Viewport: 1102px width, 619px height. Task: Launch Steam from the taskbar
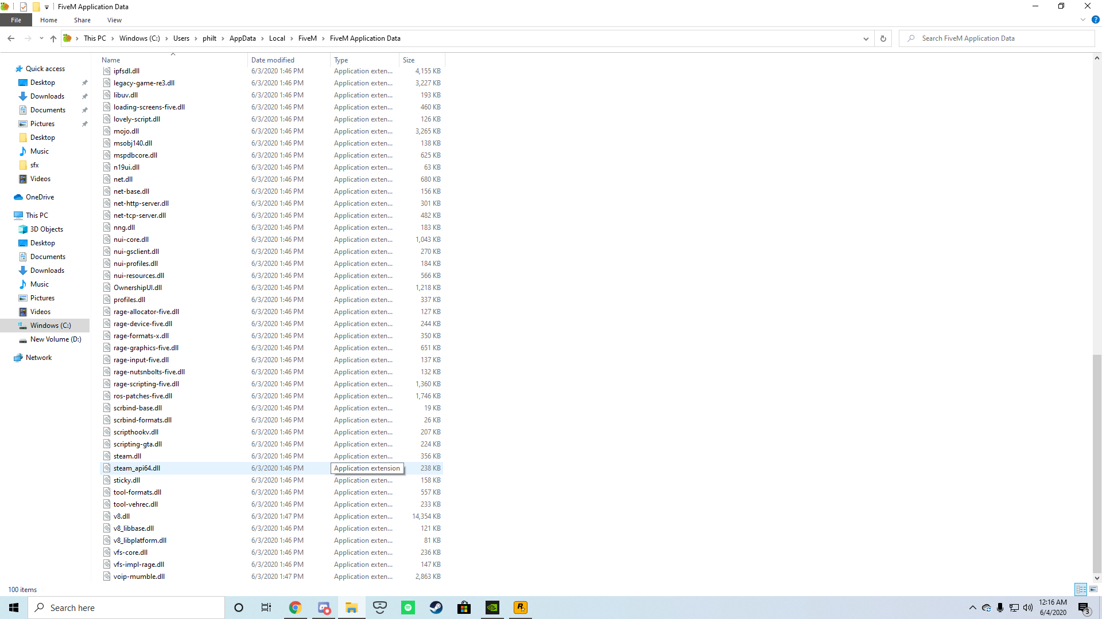coord(436,607)
